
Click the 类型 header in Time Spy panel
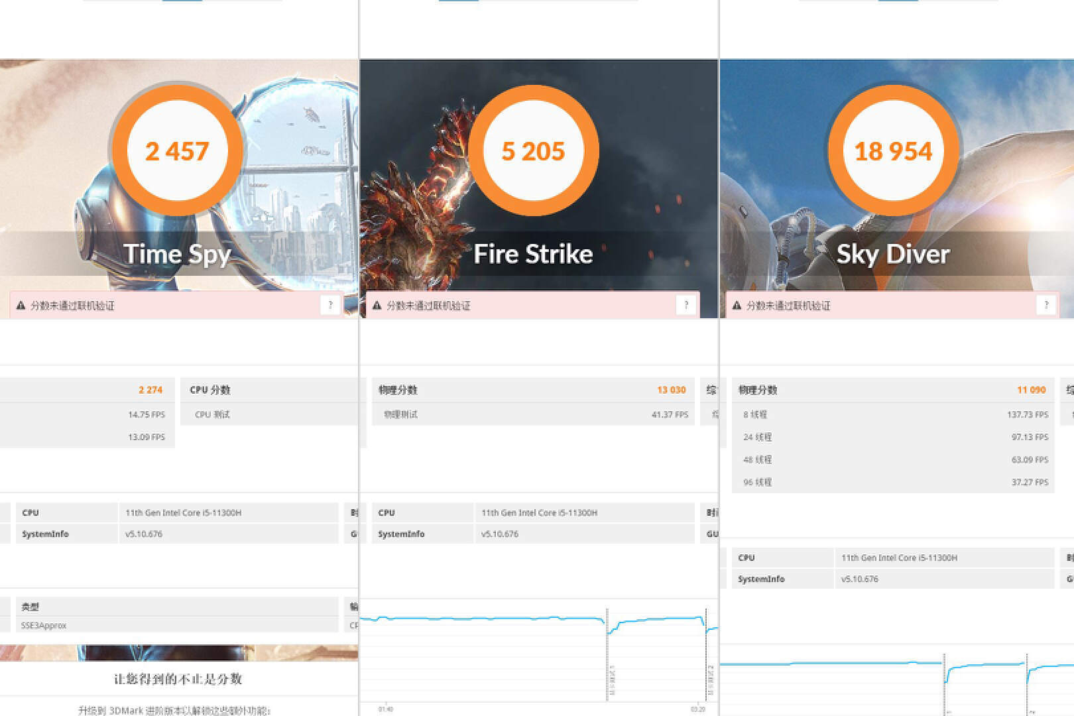[x=30, y=607]
